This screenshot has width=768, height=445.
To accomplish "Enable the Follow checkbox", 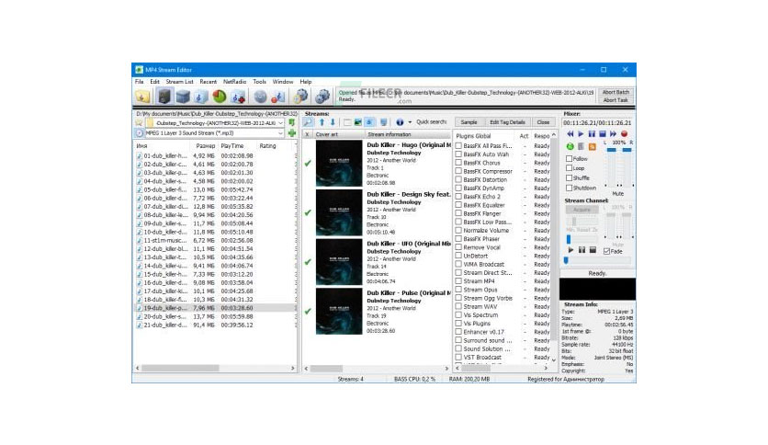I will point(570,158).
